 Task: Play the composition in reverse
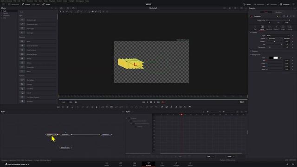(148, 102)
